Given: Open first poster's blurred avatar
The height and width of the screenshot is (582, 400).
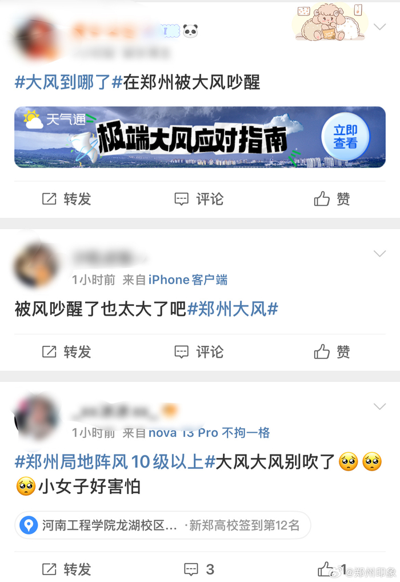Looking at the screenshot, I should 35,38.
